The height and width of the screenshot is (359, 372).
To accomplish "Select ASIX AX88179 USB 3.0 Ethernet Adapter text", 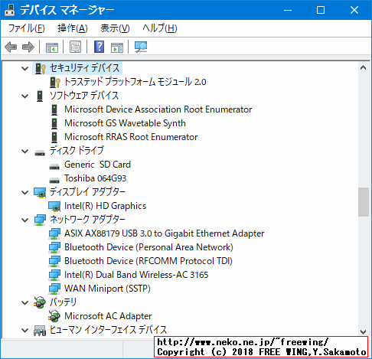I will (x=165, y=233).
